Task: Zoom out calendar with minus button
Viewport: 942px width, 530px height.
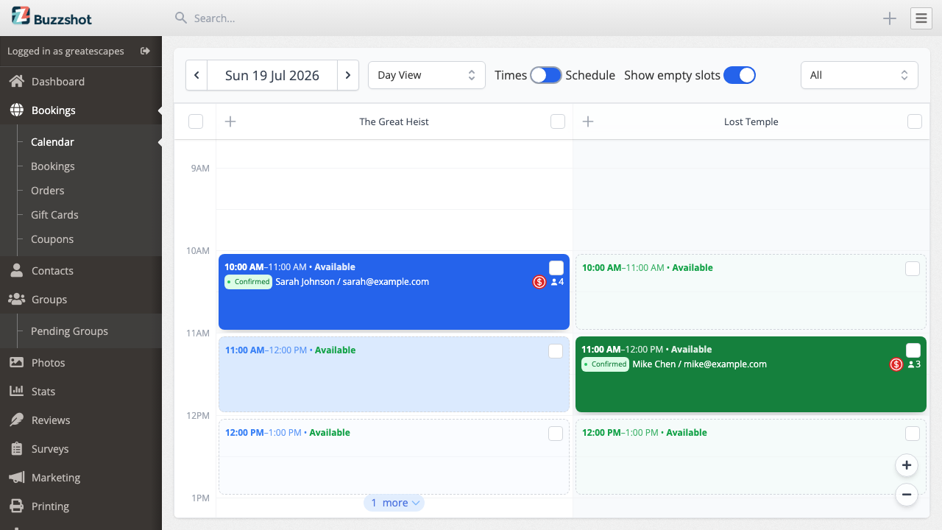Action: [x=907, y=495]
